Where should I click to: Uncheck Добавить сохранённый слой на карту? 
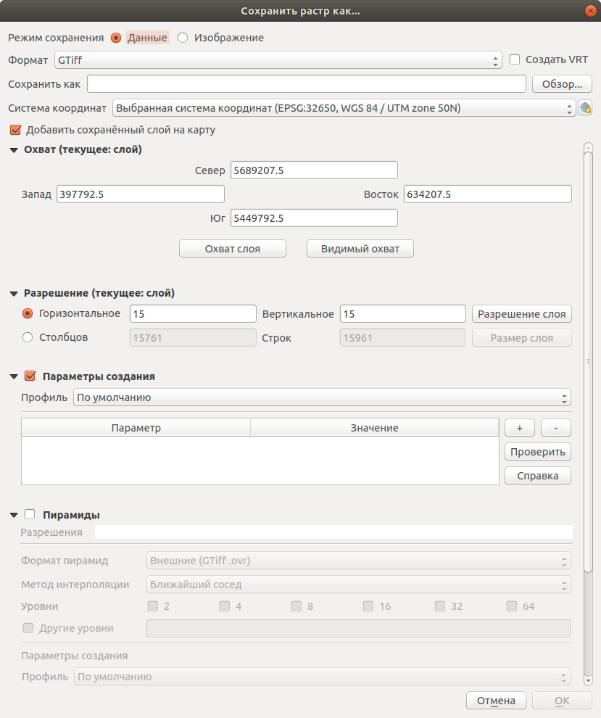click(15, 131)
